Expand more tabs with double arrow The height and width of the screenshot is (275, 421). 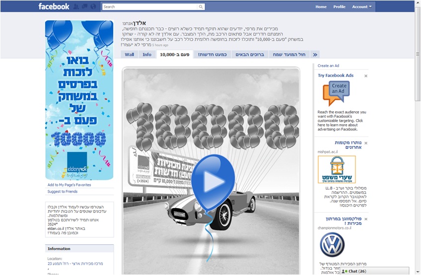pos(315,55)
